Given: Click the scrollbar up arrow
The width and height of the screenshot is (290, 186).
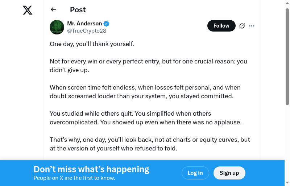Looking at the screenshot, I should [x=287, y=3].
